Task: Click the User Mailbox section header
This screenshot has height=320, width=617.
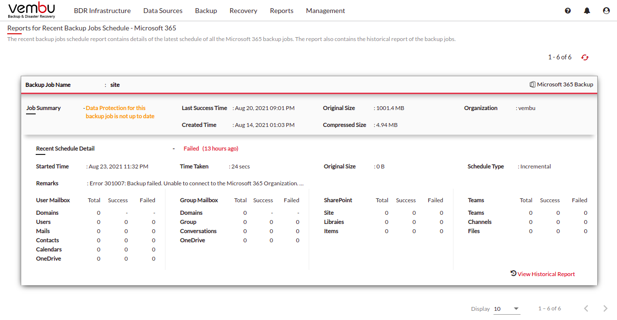Action: (53, 200)
